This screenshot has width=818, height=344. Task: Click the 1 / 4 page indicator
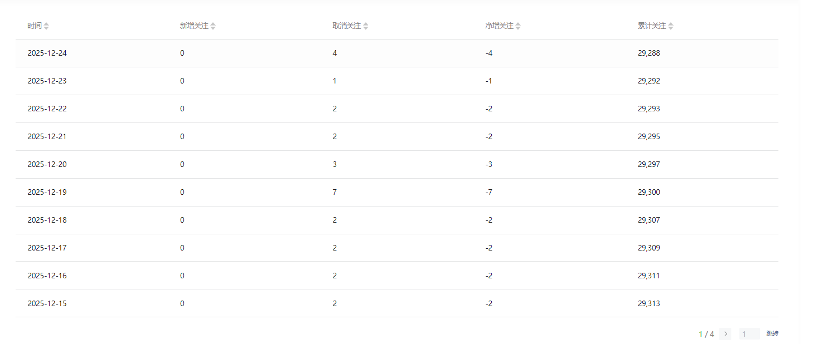point(706,334)
